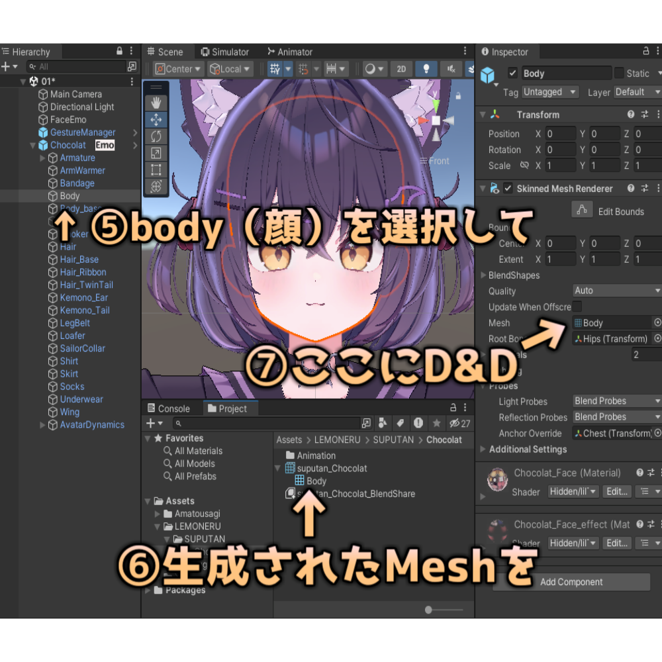Open the shading draw mode dropdown

point(374,69)
